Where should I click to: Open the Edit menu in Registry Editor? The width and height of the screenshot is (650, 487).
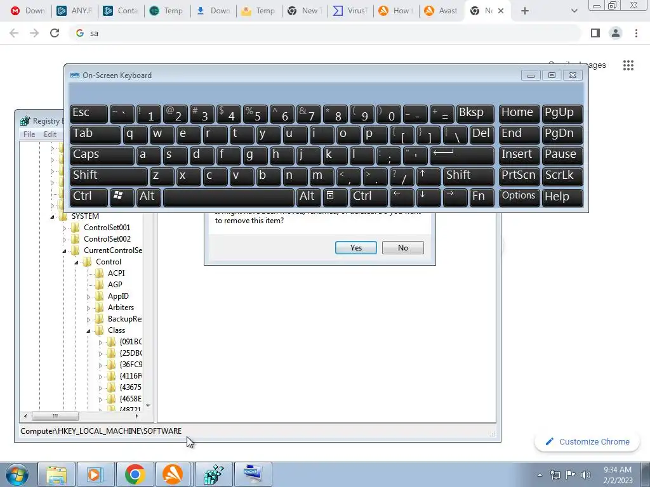[x=50, y=134]
